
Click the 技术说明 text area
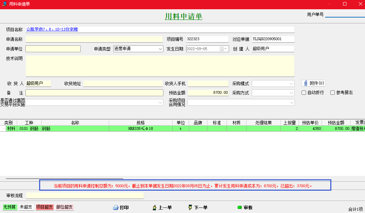pos(160,66)
